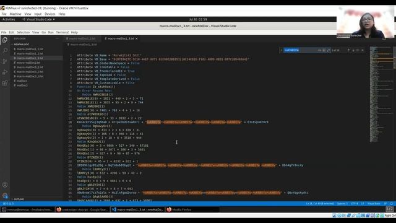Click UTF-8 encoding in status bar
Viewport: 396px width, 223px height.
pos(354,204)
